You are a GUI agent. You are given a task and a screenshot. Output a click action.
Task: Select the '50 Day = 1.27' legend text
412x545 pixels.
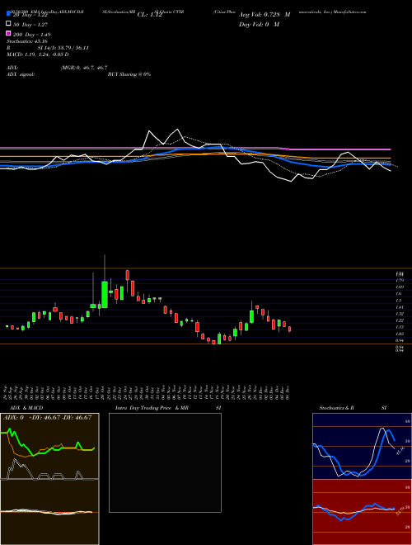coord(30,25)
